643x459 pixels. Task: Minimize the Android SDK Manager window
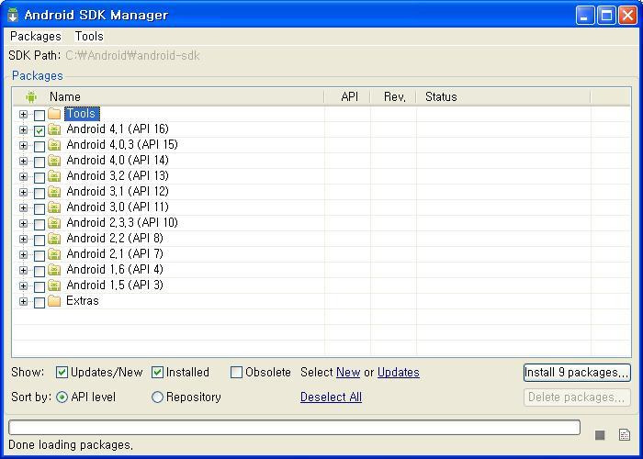coord(585,16)
